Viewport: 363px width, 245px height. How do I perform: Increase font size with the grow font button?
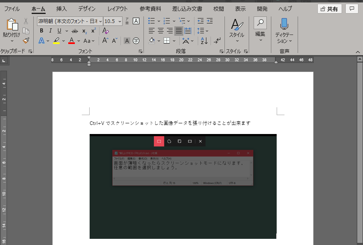tap(105, 41)
